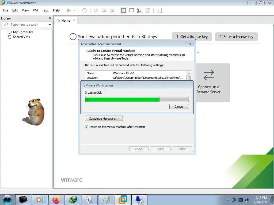The image size is (274, 205).
Task: Click the Home tab house icon
Action: click(x=58, y=21)
